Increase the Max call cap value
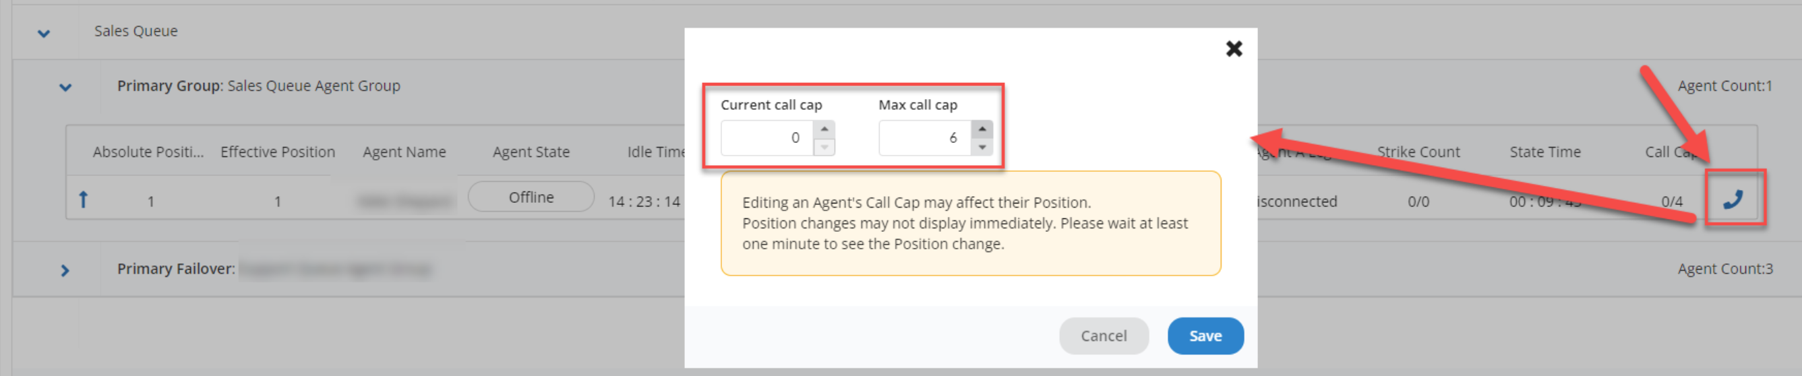Screen dimensions: 1802x376 point(982,129)
